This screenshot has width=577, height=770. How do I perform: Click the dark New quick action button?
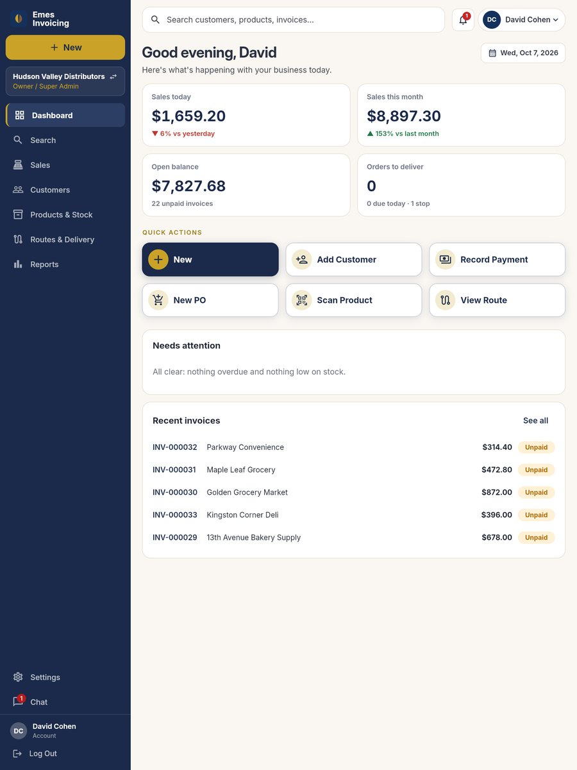pyautogui.click(x=210, y=259)
